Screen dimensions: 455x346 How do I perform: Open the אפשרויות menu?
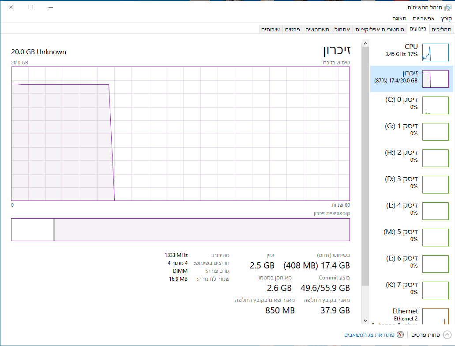[423, 19]
